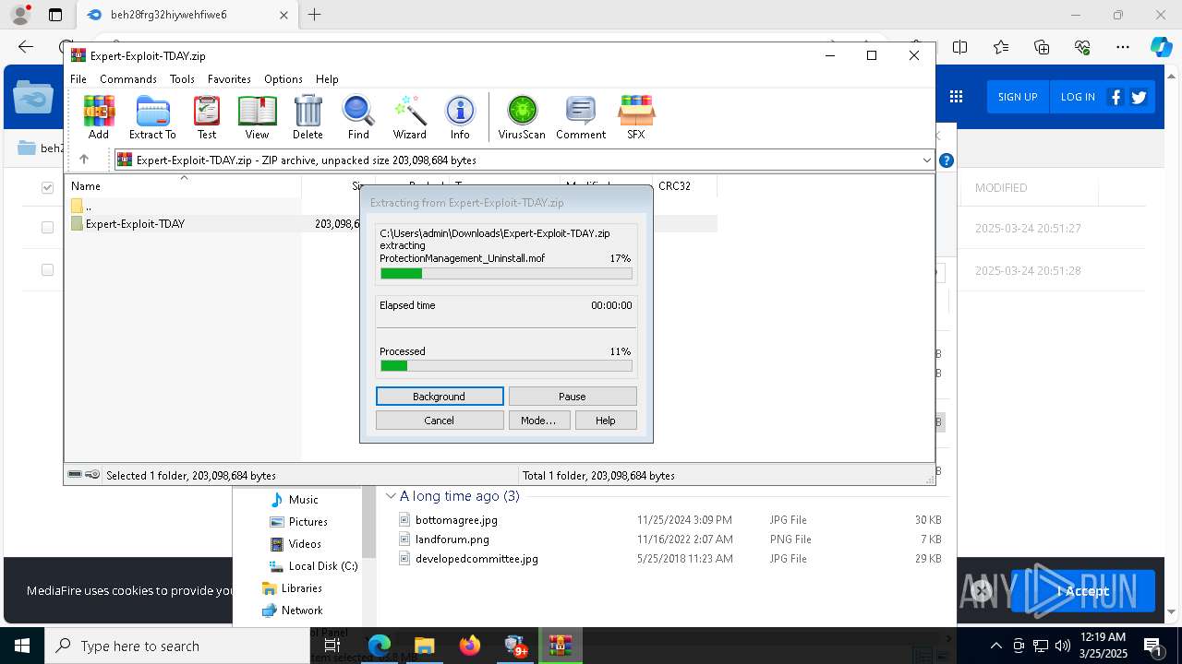Click the Mode... button
Viewport: 1182px width, 664px height.
click(x=538, y=421)
